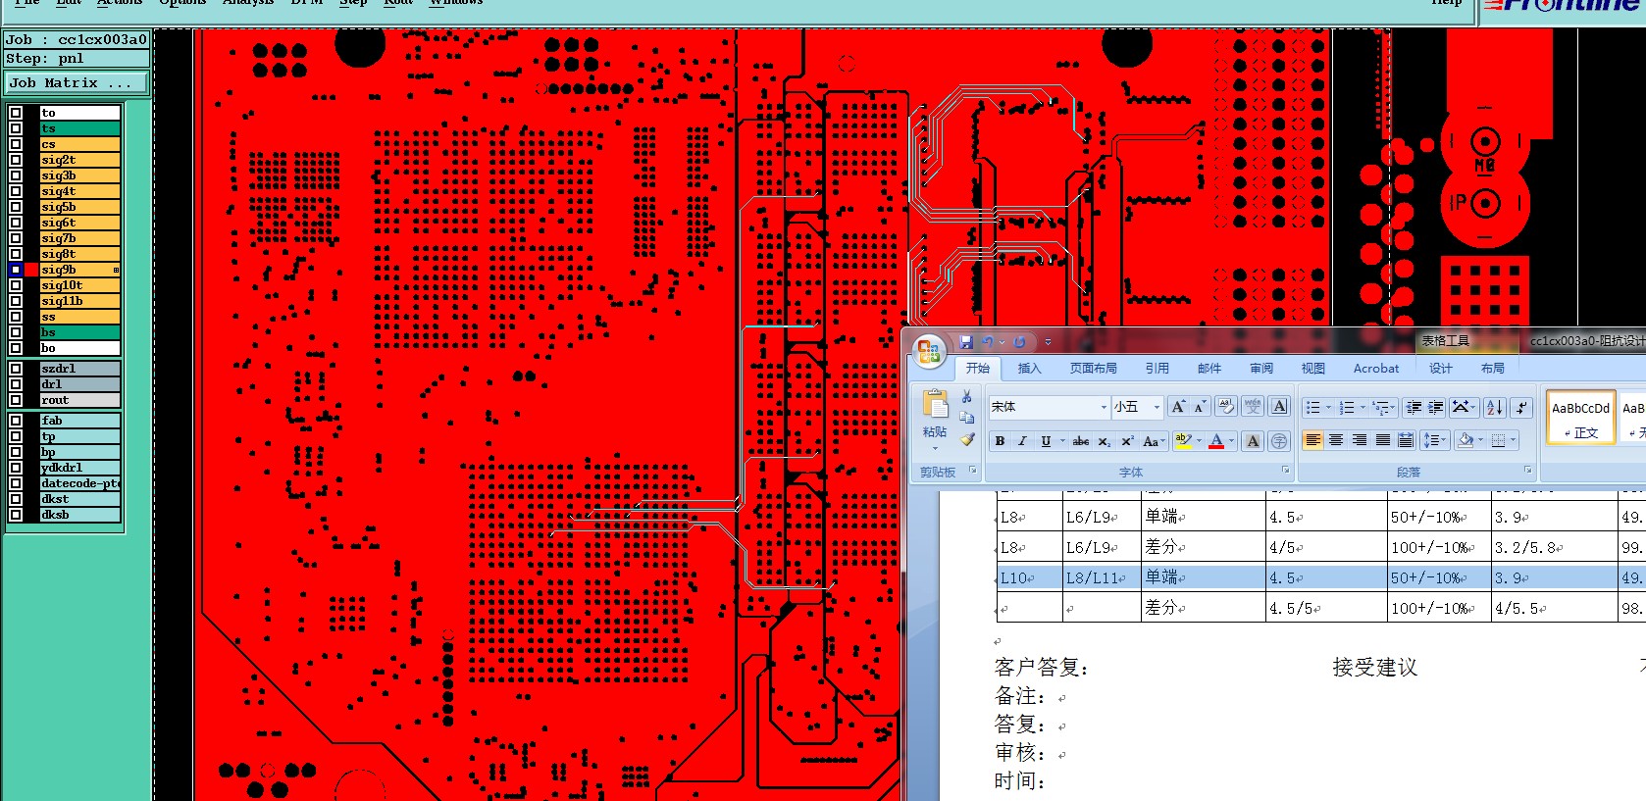Click the red color swatch beside sig9b
This screenshot has height=801, width=1646.
(x=31, y=270)
